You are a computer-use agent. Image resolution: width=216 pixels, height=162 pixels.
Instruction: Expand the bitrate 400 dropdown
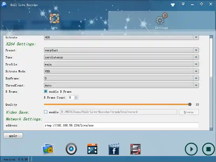pyautogui.click(x=196, y=37)
